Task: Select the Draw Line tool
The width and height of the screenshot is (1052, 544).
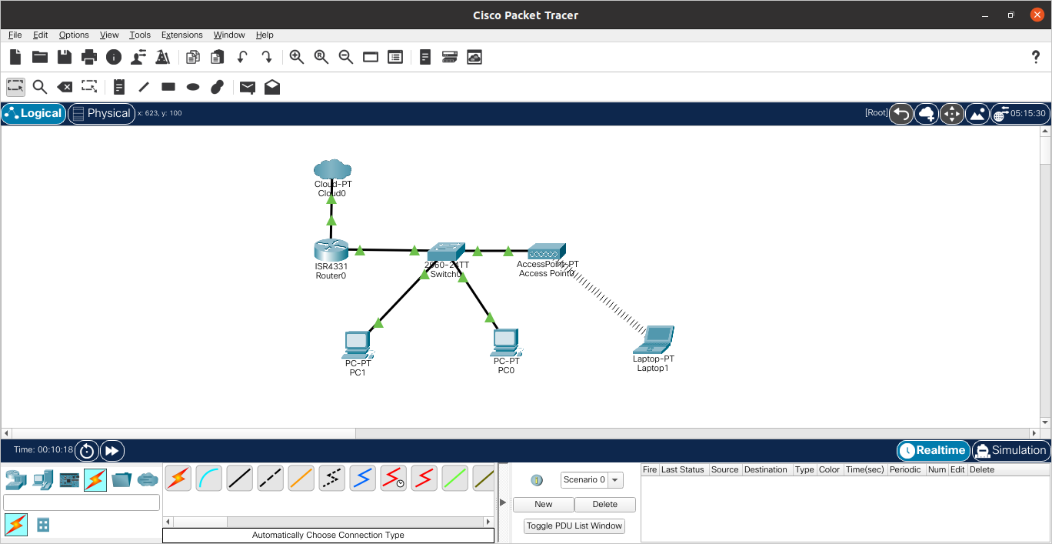Action: (x=144, y=87)
